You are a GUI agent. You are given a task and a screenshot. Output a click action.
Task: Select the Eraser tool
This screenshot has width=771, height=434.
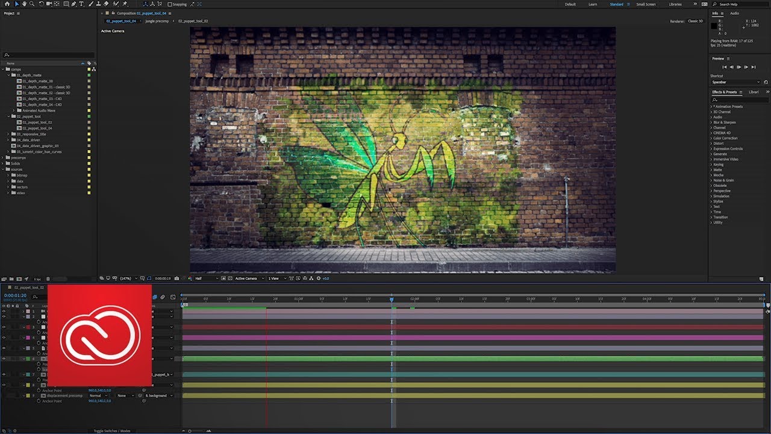(x=106, y=4)
